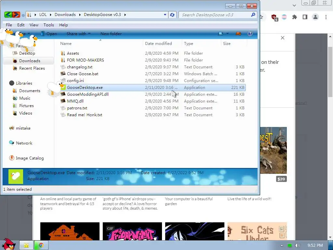Image resolution: width=333 pixels, height=250 pixels.
Task: Open Chrome three-dot menu
Action: 326,17
